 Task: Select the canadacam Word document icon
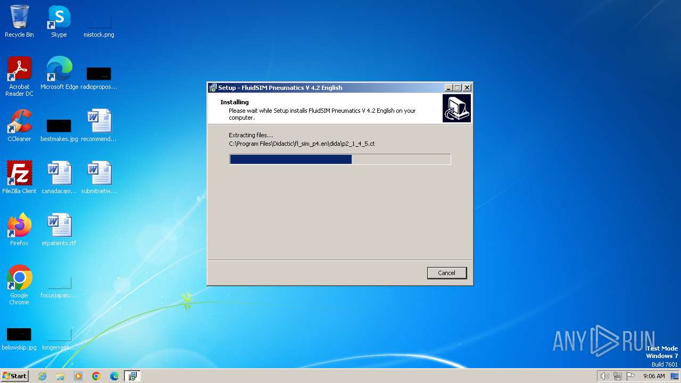(x=59, y=178)
